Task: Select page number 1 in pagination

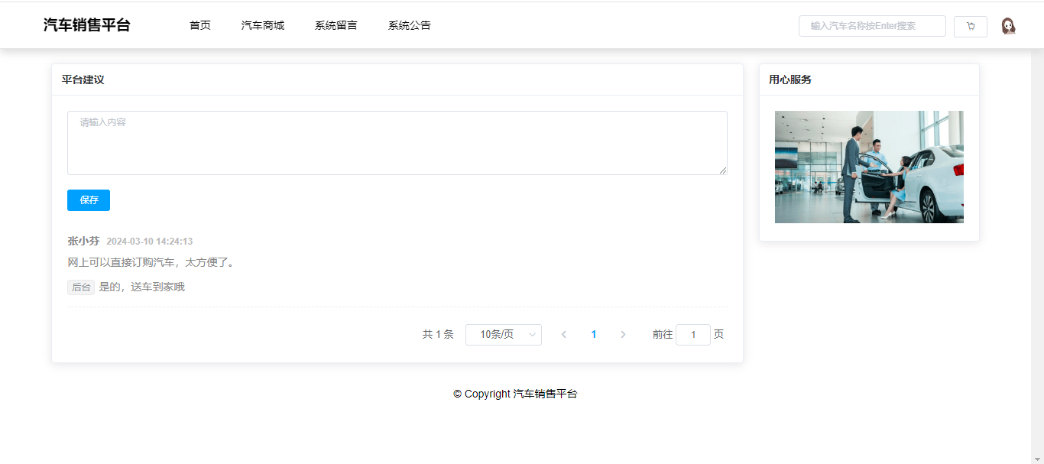Action: (594, 335)
